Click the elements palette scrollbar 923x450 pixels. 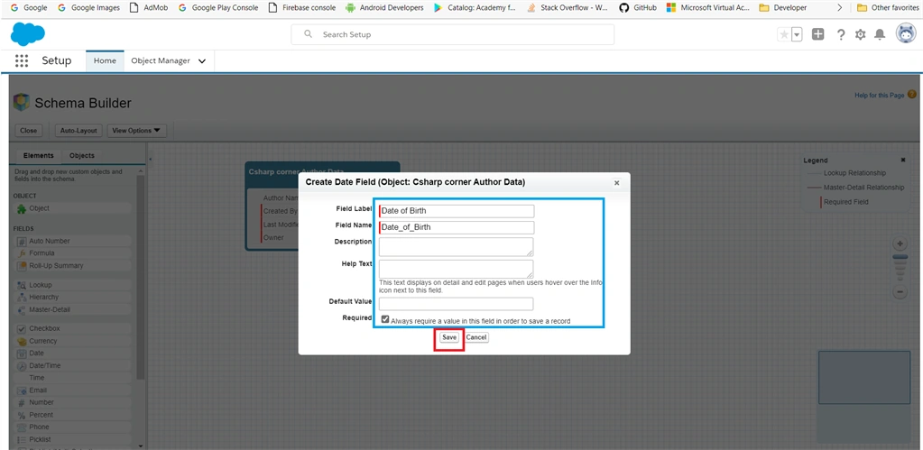[140, 277]
